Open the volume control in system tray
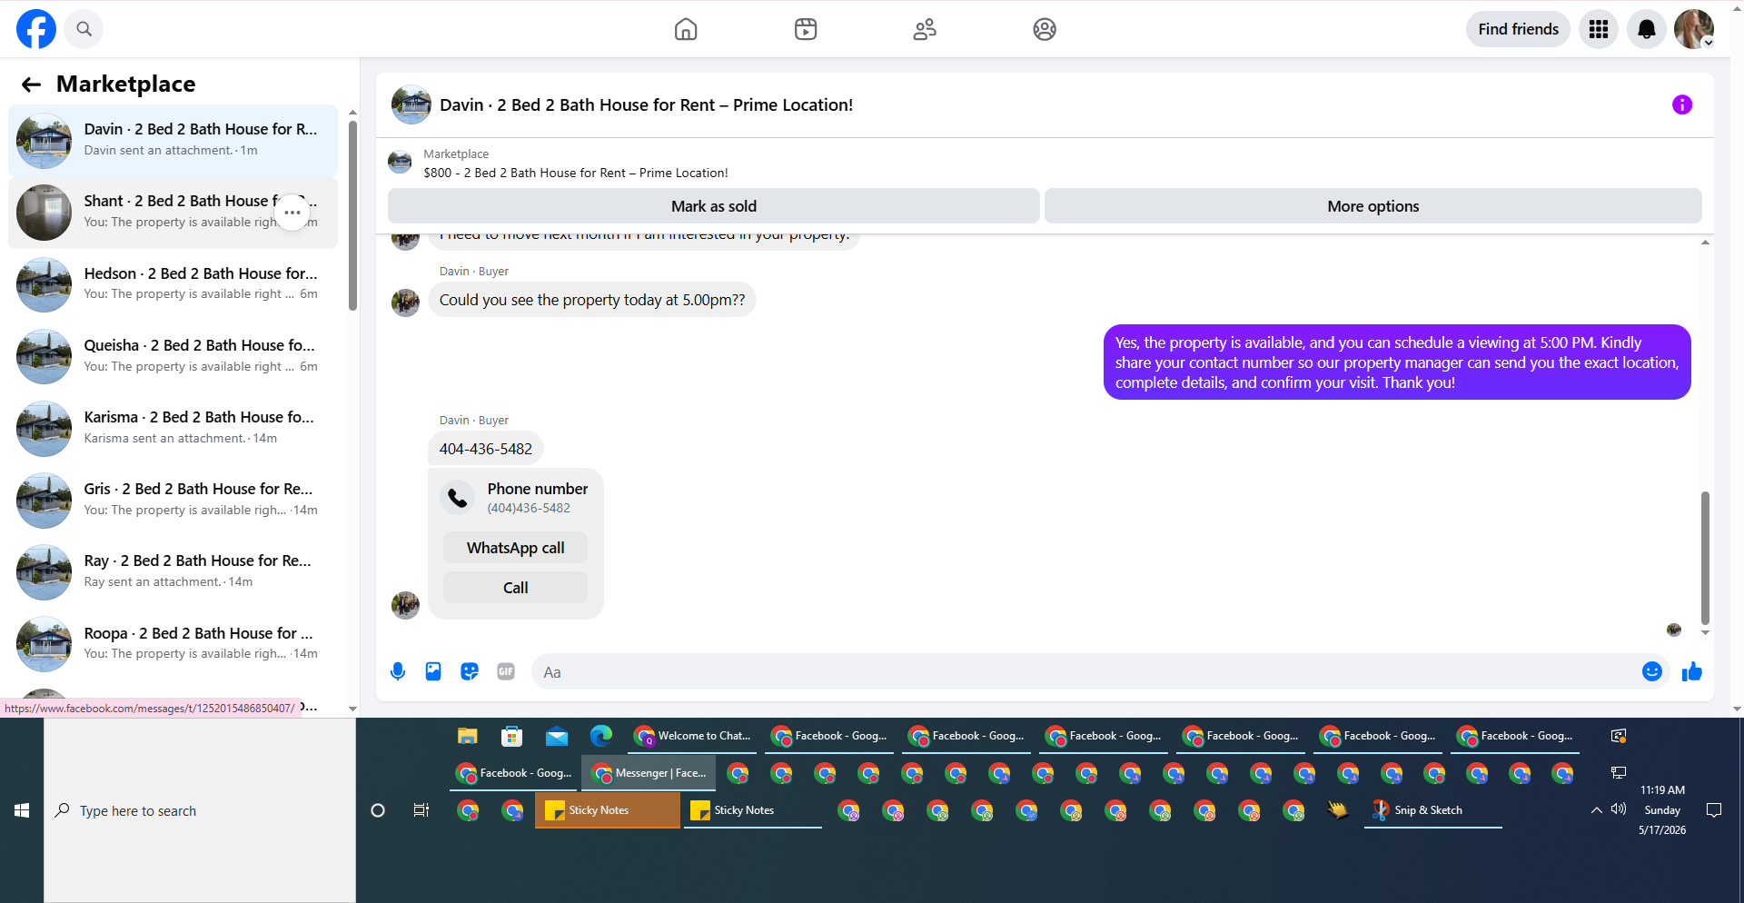Image resolution: width=1744 pixels, height=903 pixels. (1619, 809)
